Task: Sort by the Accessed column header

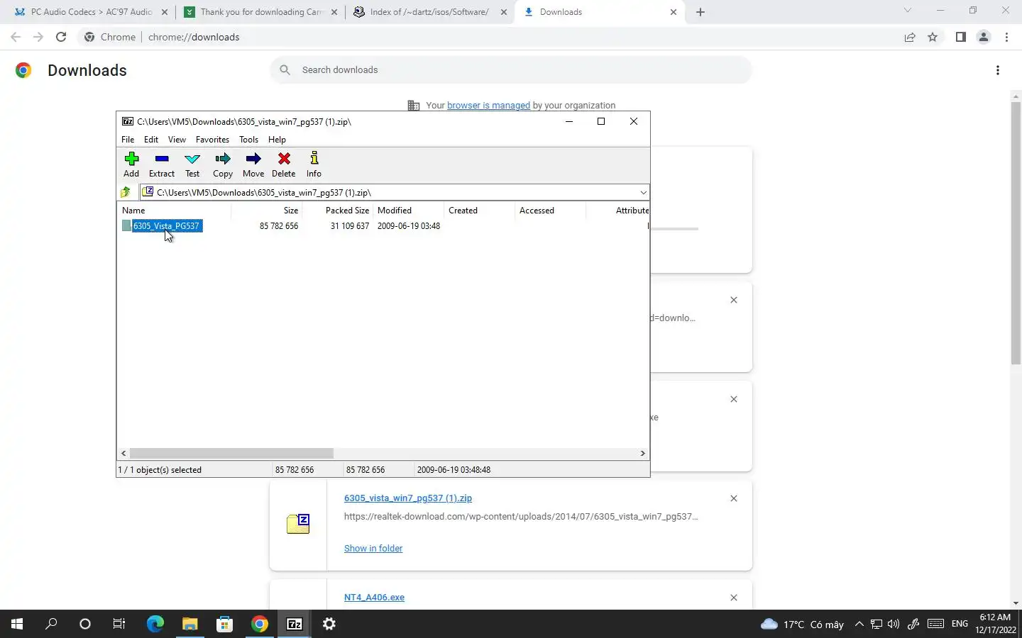Action: pos(551,211)
